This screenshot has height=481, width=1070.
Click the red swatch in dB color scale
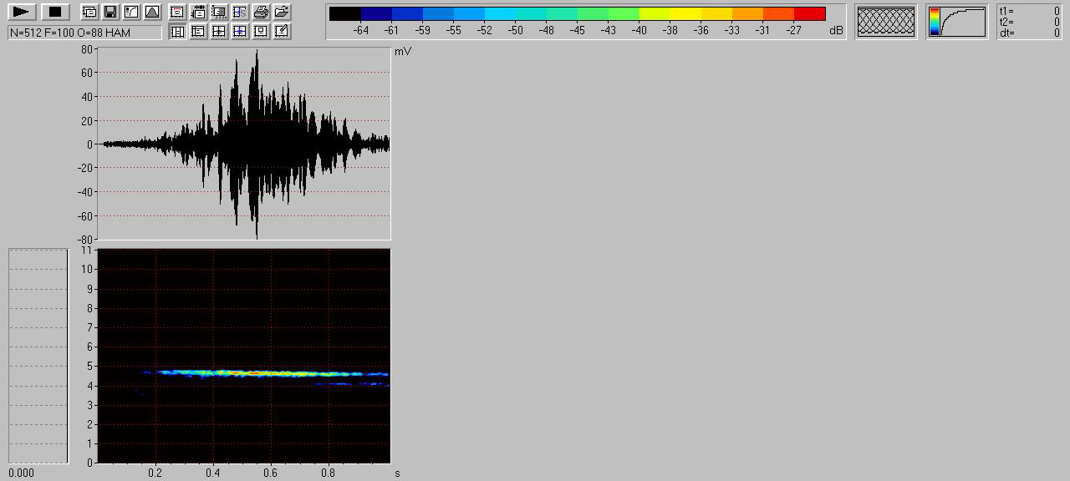point(809,13)
